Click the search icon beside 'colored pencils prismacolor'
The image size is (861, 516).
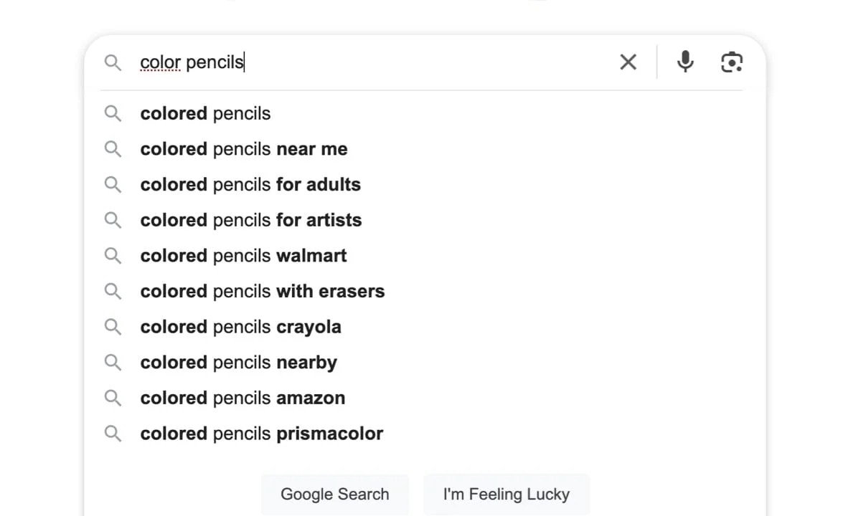pyautogui.click(x=113, y=434)
